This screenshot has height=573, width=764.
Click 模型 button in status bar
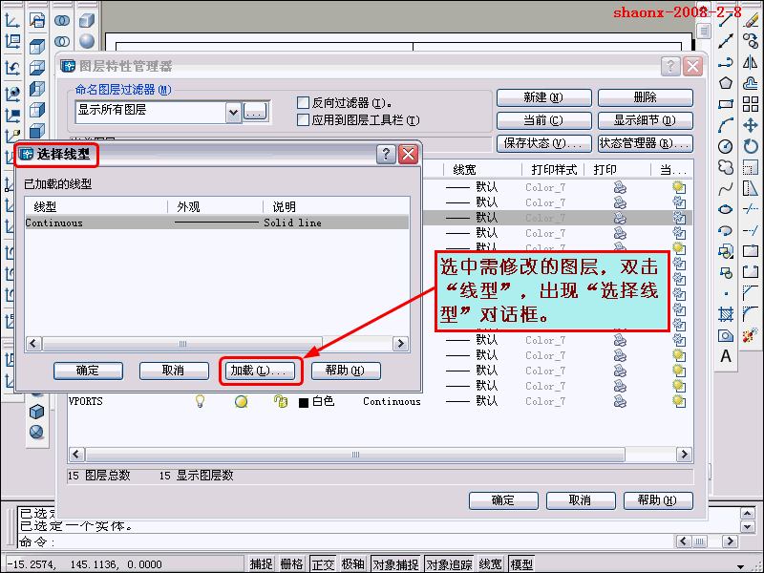521,564
